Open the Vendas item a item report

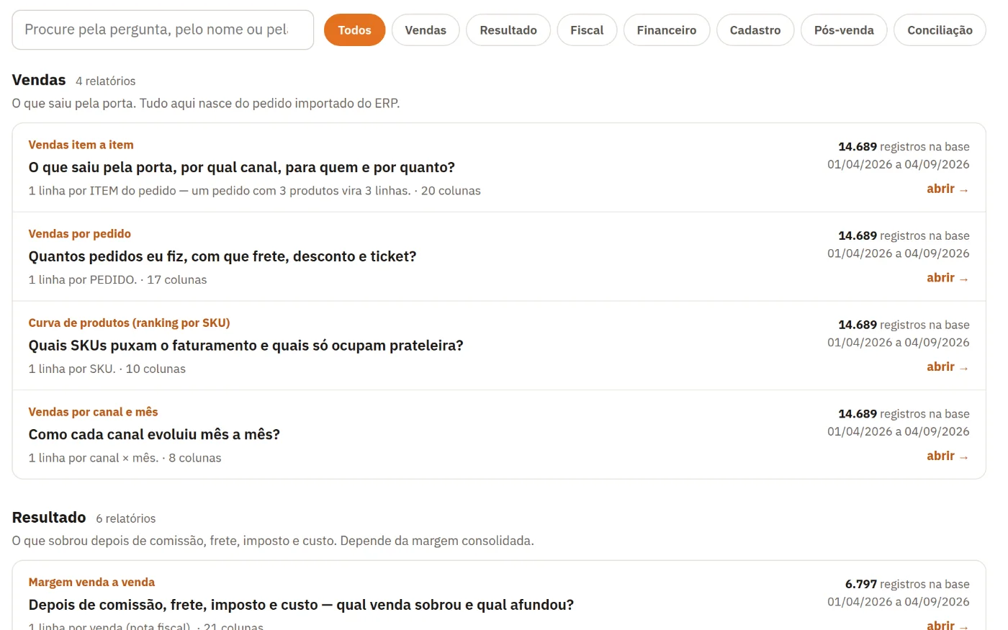pos(81,145)
